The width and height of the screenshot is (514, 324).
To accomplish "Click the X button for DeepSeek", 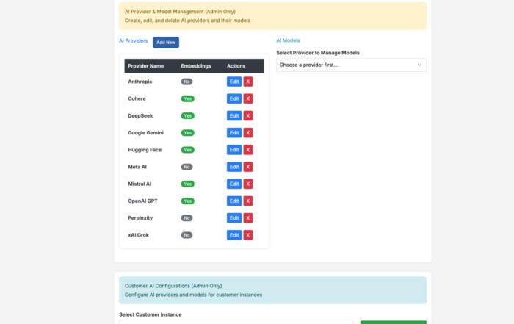I will pos(248,115).
